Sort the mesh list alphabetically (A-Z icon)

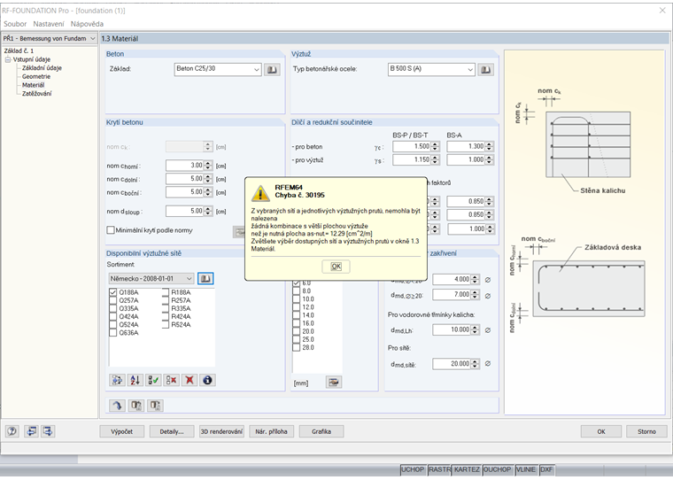pyautogui.click(x=135, y=380)
